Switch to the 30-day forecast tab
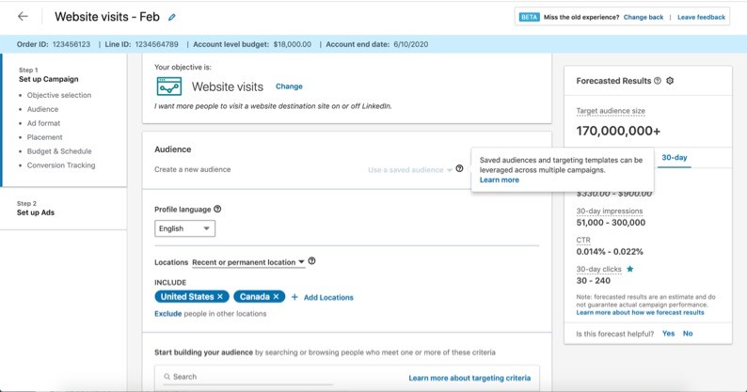Viewport: 747px width, 392px height. [674, 158]
